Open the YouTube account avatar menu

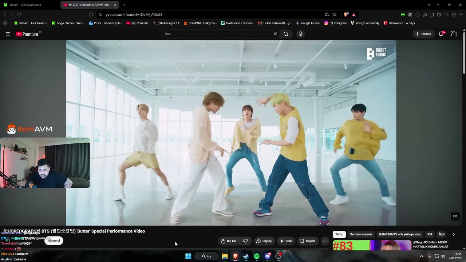(x=454, y=34)
